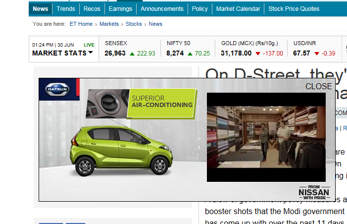Viewport: 347px width, 224px height.
Task: Click the Stocks breadcrumb link
Action: 134,24
